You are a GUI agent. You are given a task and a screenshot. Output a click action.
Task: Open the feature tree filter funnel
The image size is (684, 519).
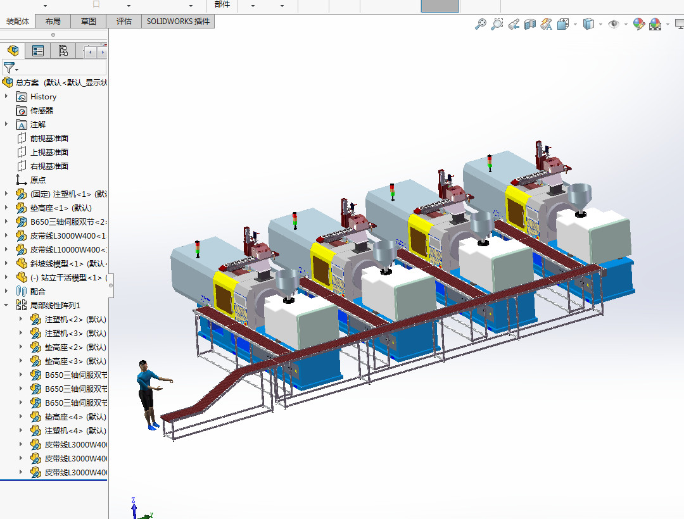[x=9, y=68]
